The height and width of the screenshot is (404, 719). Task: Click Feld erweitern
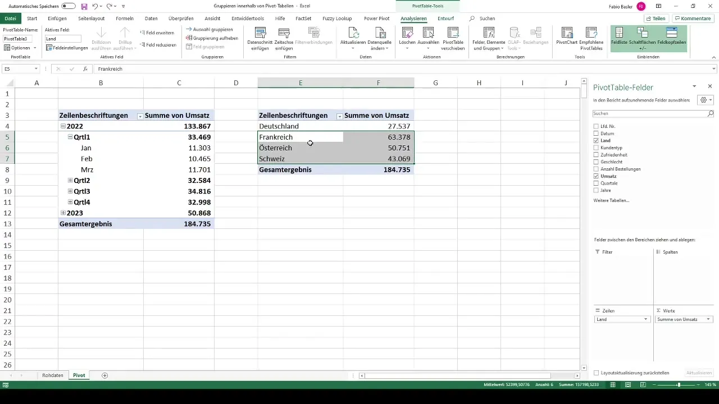pyautogui.click(x=157, y=33)
